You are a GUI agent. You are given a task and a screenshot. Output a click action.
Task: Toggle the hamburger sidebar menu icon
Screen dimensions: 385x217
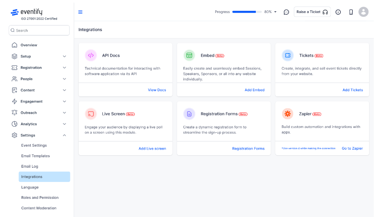click(x=80, y=12)
